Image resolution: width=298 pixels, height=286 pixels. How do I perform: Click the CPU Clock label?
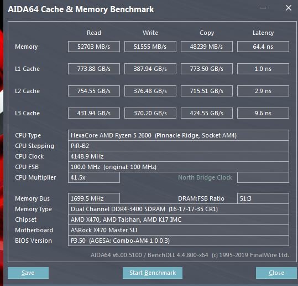pyautogui.click(x=29, y=156)
